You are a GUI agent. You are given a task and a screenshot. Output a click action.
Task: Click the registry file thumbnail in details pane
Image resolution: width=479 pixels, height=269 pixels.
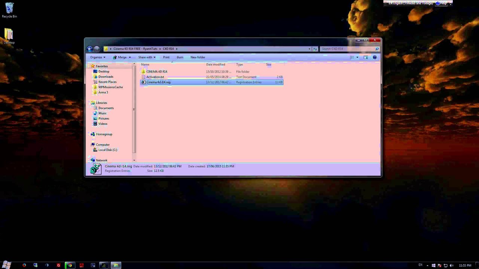(x=95, y=169)
